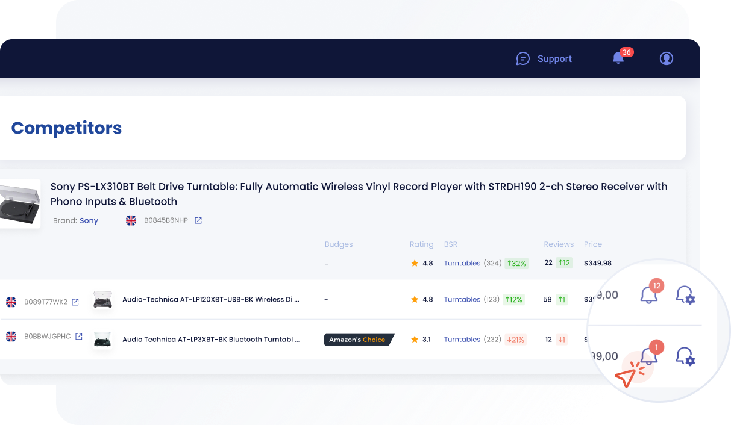The width and height of the screenshot is (731, 425).
Task: Click the Sony turntable product thumbnail
Action: (x=20, y=203)
